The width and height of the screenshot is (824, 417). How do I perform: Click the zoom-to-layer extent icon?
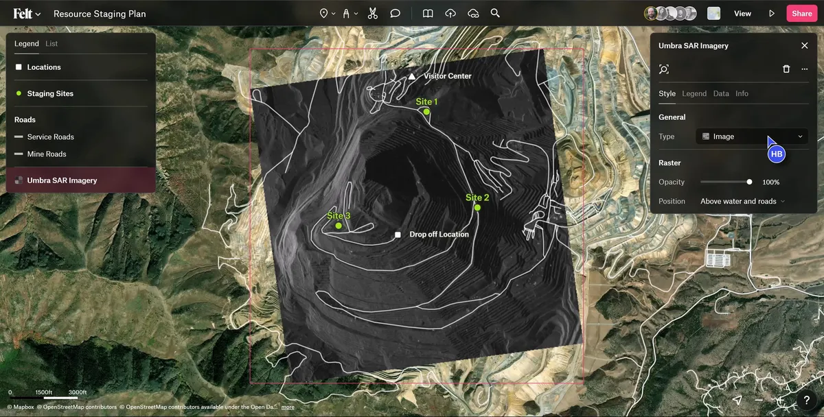tap(664, 69)
